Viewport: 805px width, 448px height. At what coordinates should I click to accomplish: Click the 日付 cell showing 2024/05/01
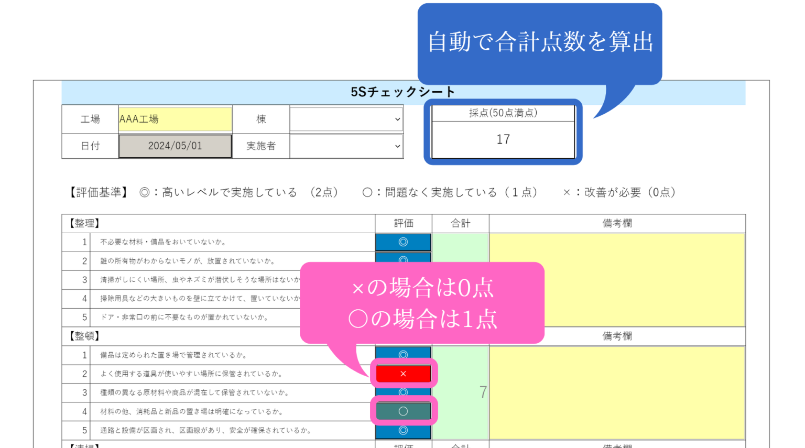[x=175, y=146]
